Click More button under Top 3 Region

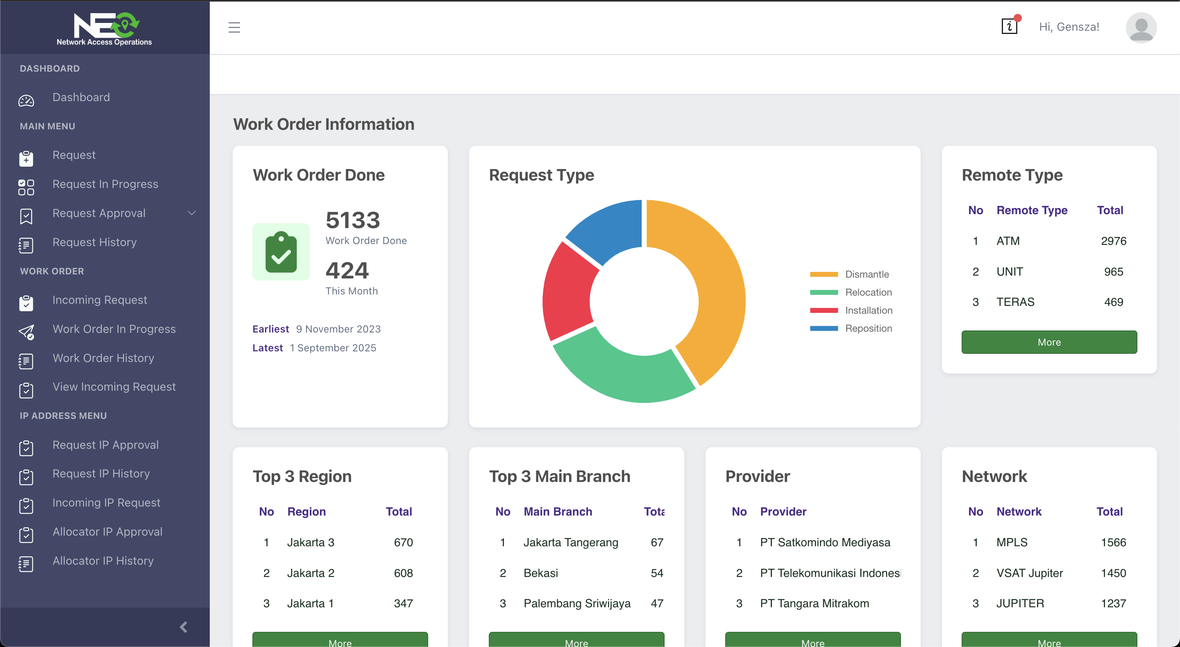pos(340,640)
